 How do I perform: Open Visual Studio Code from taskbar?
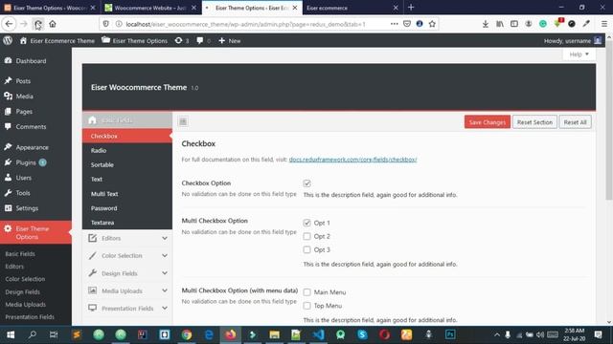[x=319, y=334]
